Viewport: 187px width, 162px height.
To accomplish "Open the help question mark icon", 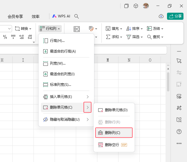I will 179,132.
